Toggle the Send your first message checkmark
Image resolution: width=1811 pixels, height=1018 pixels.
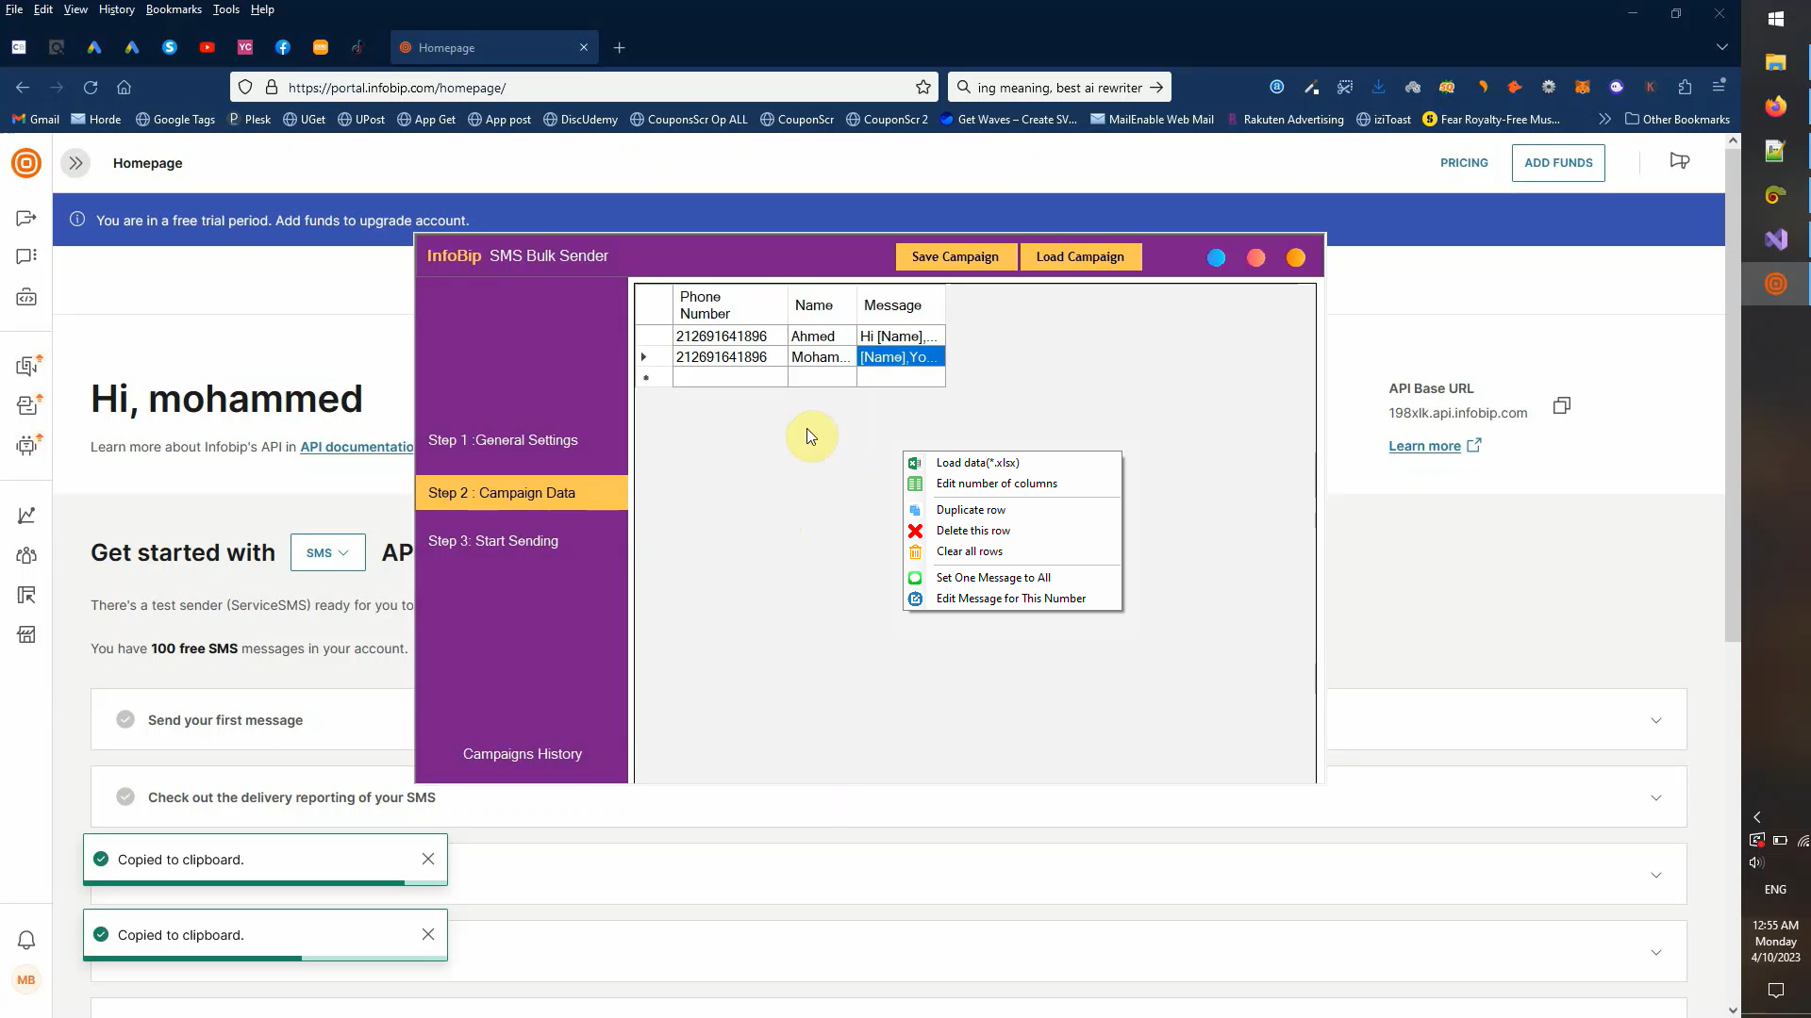[x=125, y=720]
